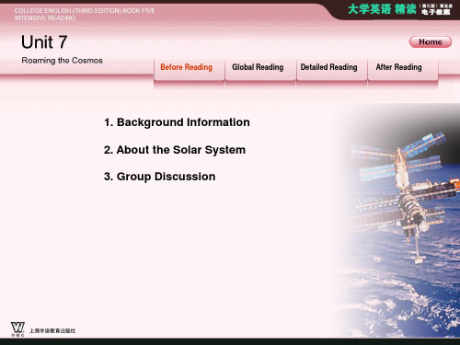Open 2. About the Solar System
Image resolution: width=460 pixels, height=345 pixels.
175,150
